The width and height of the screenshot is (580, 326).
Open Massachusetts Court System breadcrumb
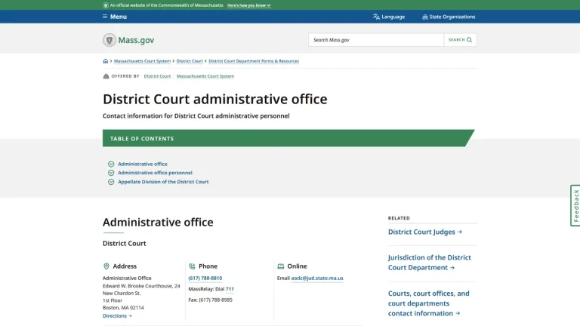click(143, 61)
